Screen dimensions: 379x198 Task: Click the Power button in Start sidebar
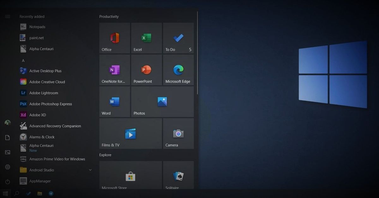[x=8, y=182]
